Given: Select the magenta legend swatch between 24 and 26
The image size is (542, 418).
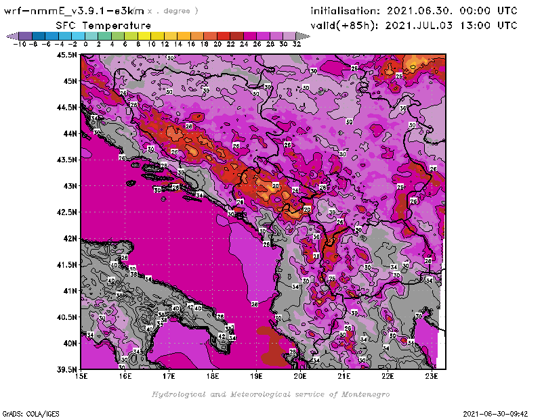Looking at the screenshot, I should pyautogui.click(x=249, y=36).
